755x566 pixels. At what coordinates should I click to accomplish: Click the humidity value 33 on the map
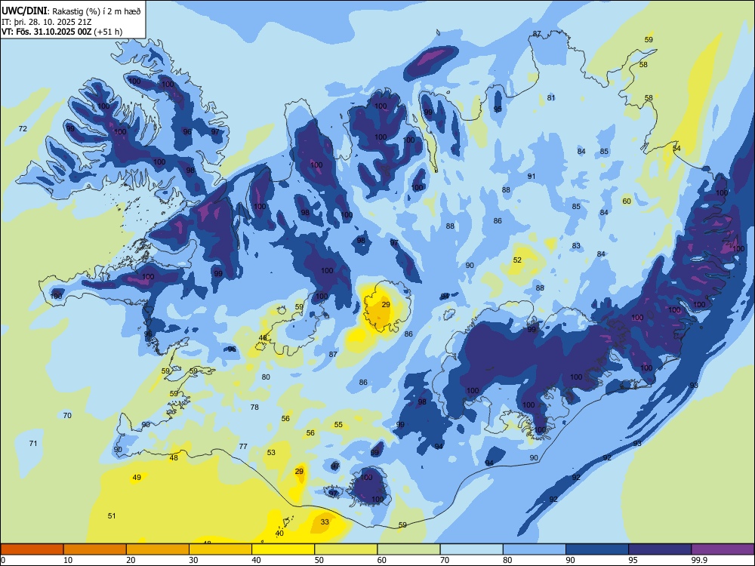coord(325,521)
